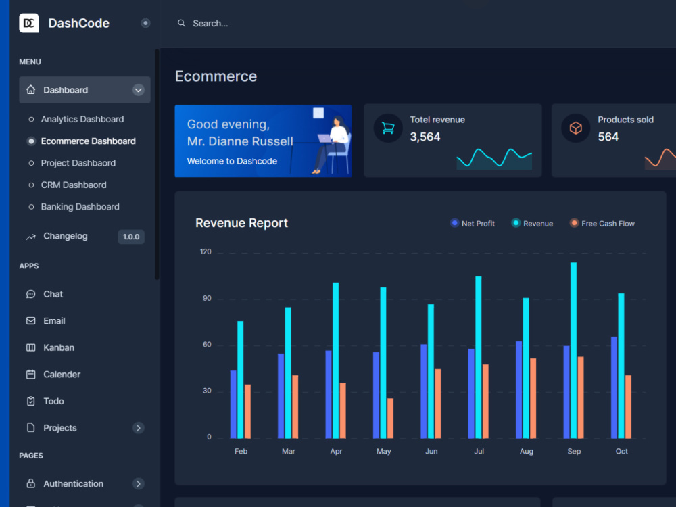Click the Aug Free Cash Flow orange bar
The height and width of the screenshot is (507, 676).
click(x=533, y=398)
